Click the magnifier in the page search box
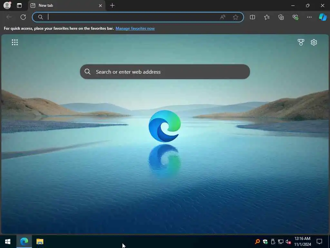Viewport: 330px width, 248px height. coord(88,72)
